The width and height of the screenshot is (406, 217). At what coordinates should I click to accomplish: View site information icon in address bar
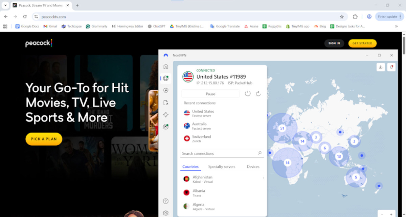pyautogui.click(x=36, y=17)
